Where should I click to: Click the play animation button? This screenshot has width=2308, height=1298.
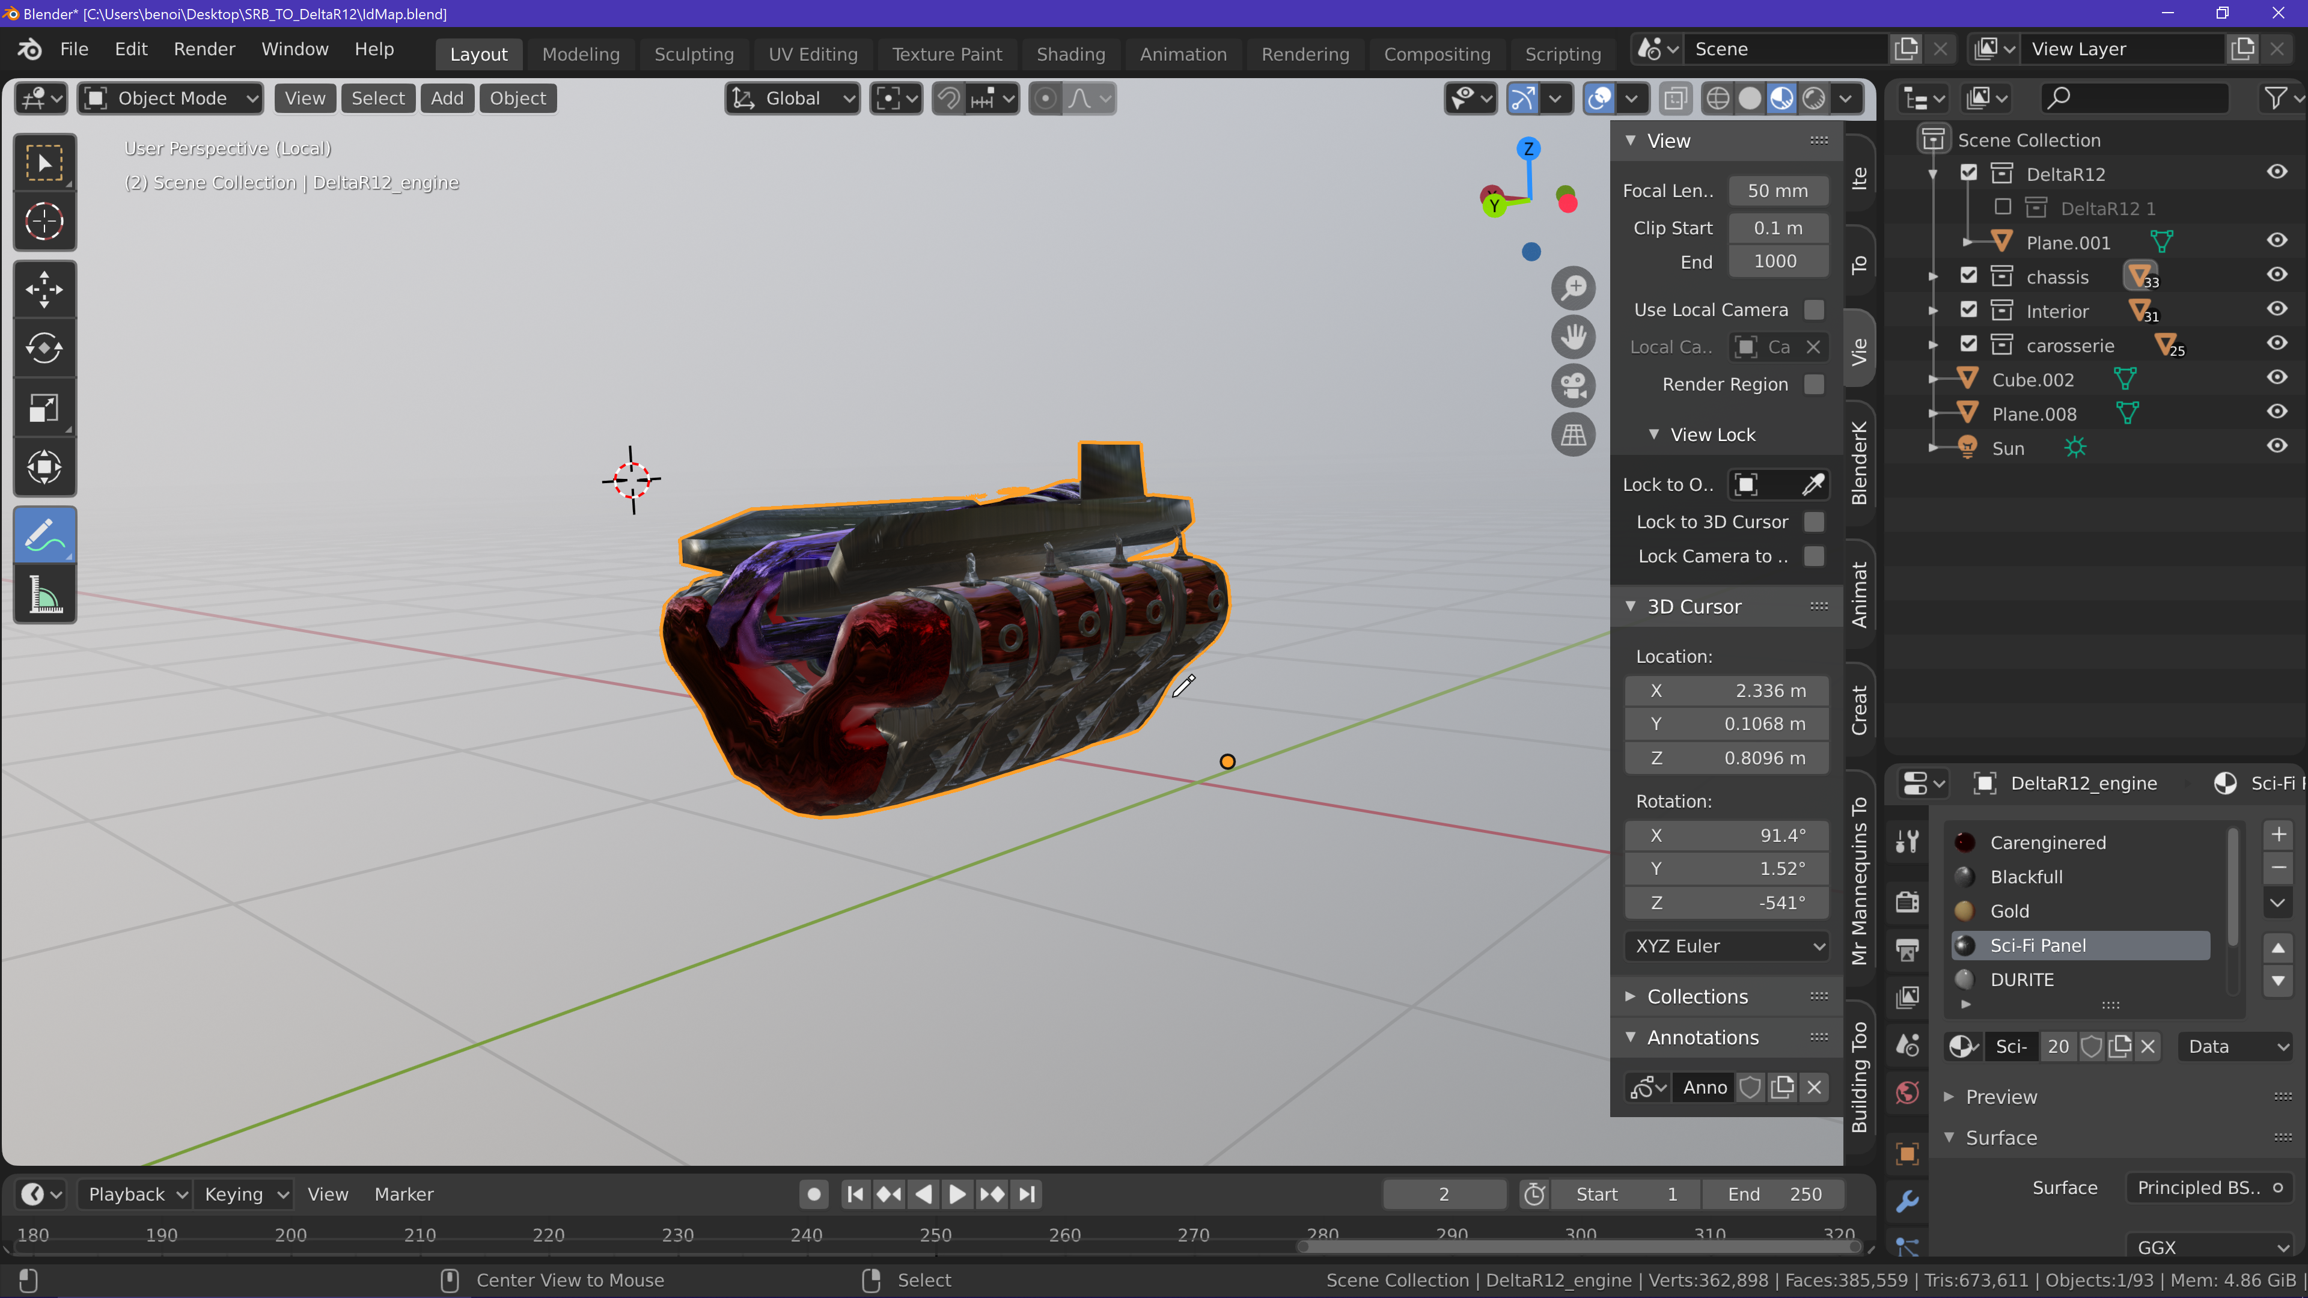click(x=957, y=1194)
